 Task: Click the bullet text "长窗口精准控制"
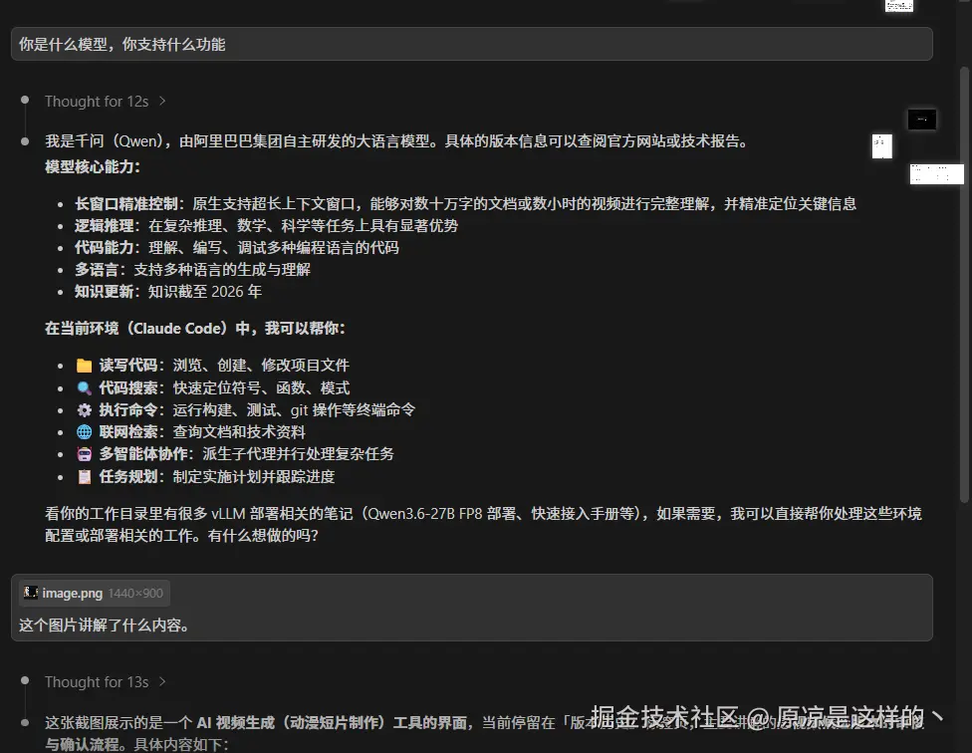pos(126,203)
